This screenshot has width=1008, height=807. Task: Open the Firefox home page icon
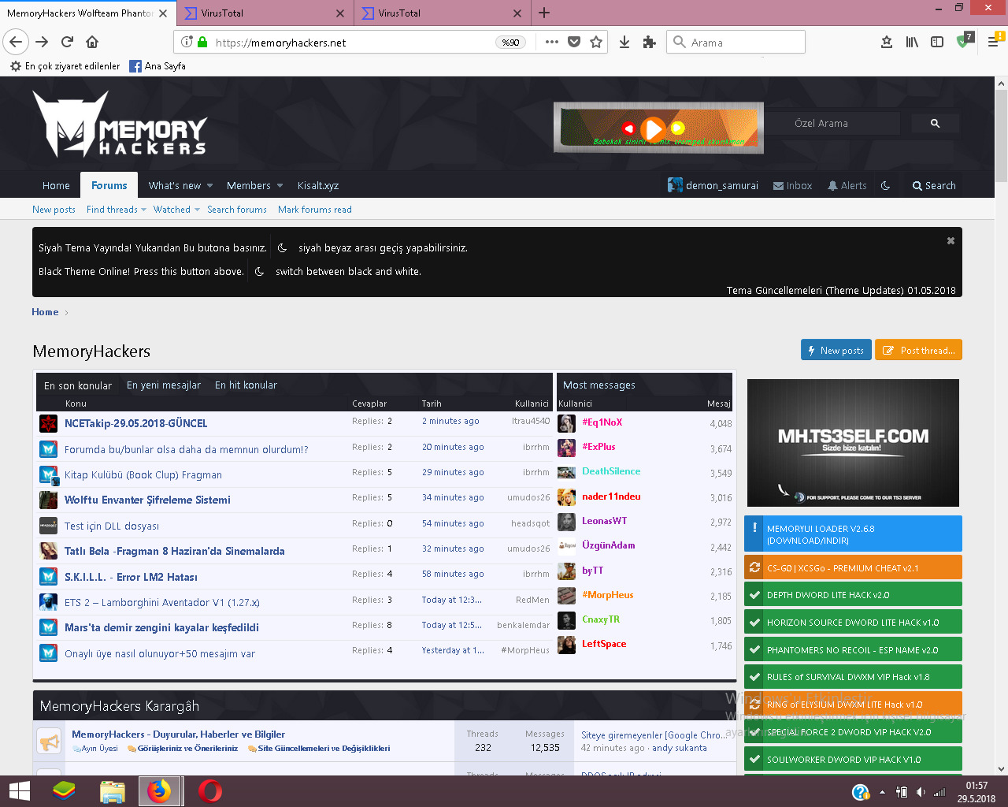tap(92, 43)
